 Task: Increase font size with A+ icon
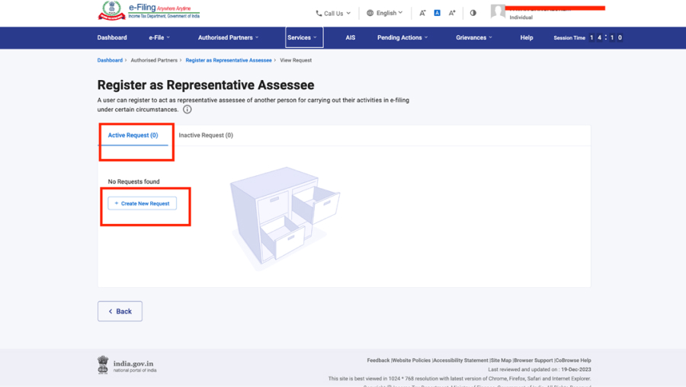[x=452, y=13]
